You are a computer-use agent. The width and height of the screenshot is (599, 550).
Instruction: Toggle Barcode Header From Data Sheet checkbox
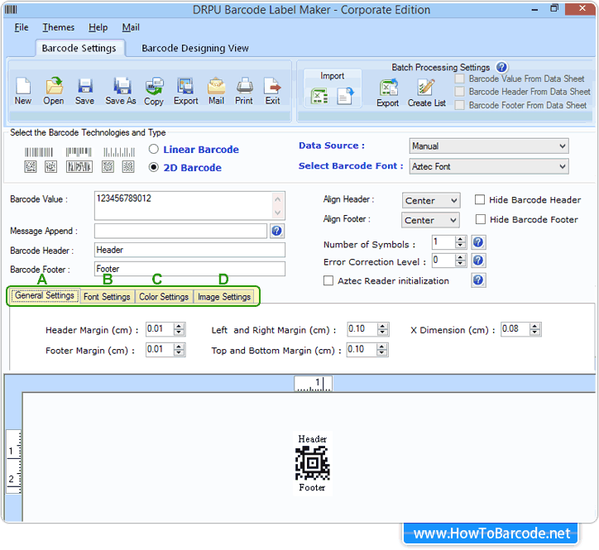pos(459,92)
